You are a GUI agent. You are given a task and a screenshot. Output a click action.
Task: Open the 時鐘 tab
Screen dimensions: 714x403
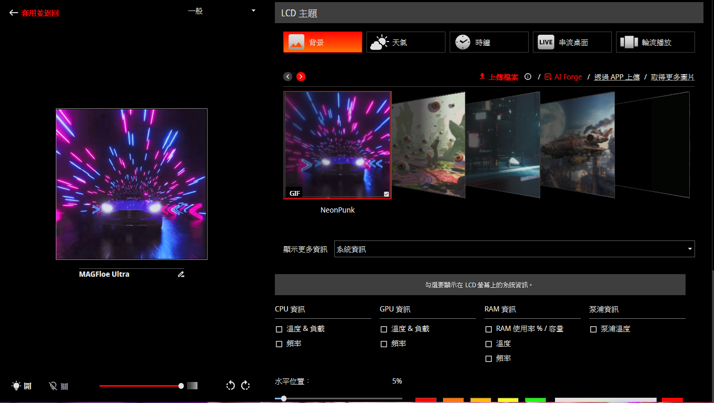[489, 42]
